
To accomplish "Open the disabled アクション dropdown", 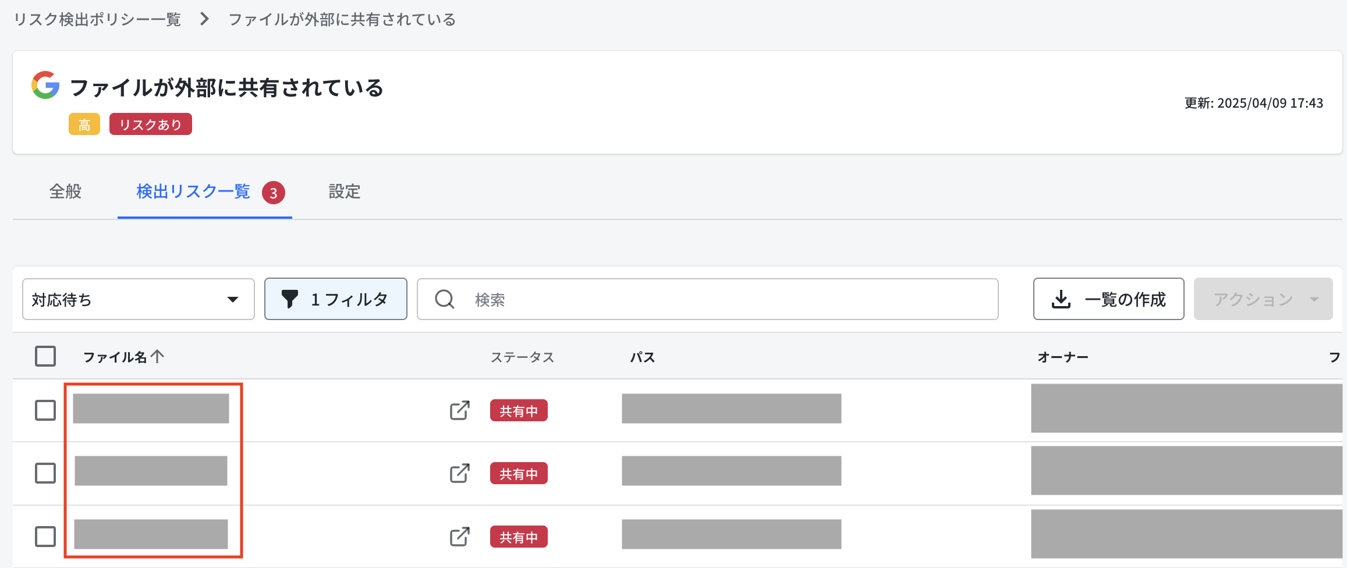I will [1263, 299].
